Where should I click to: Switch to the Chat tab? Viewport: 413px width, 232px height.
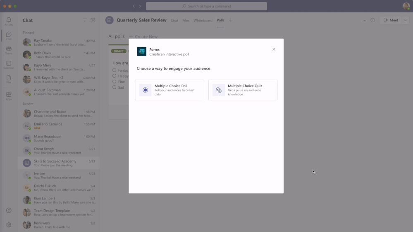174,20
